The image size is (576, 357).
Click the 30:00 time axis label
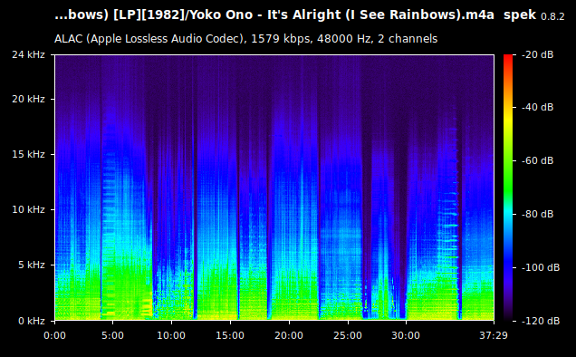(406, 335)
